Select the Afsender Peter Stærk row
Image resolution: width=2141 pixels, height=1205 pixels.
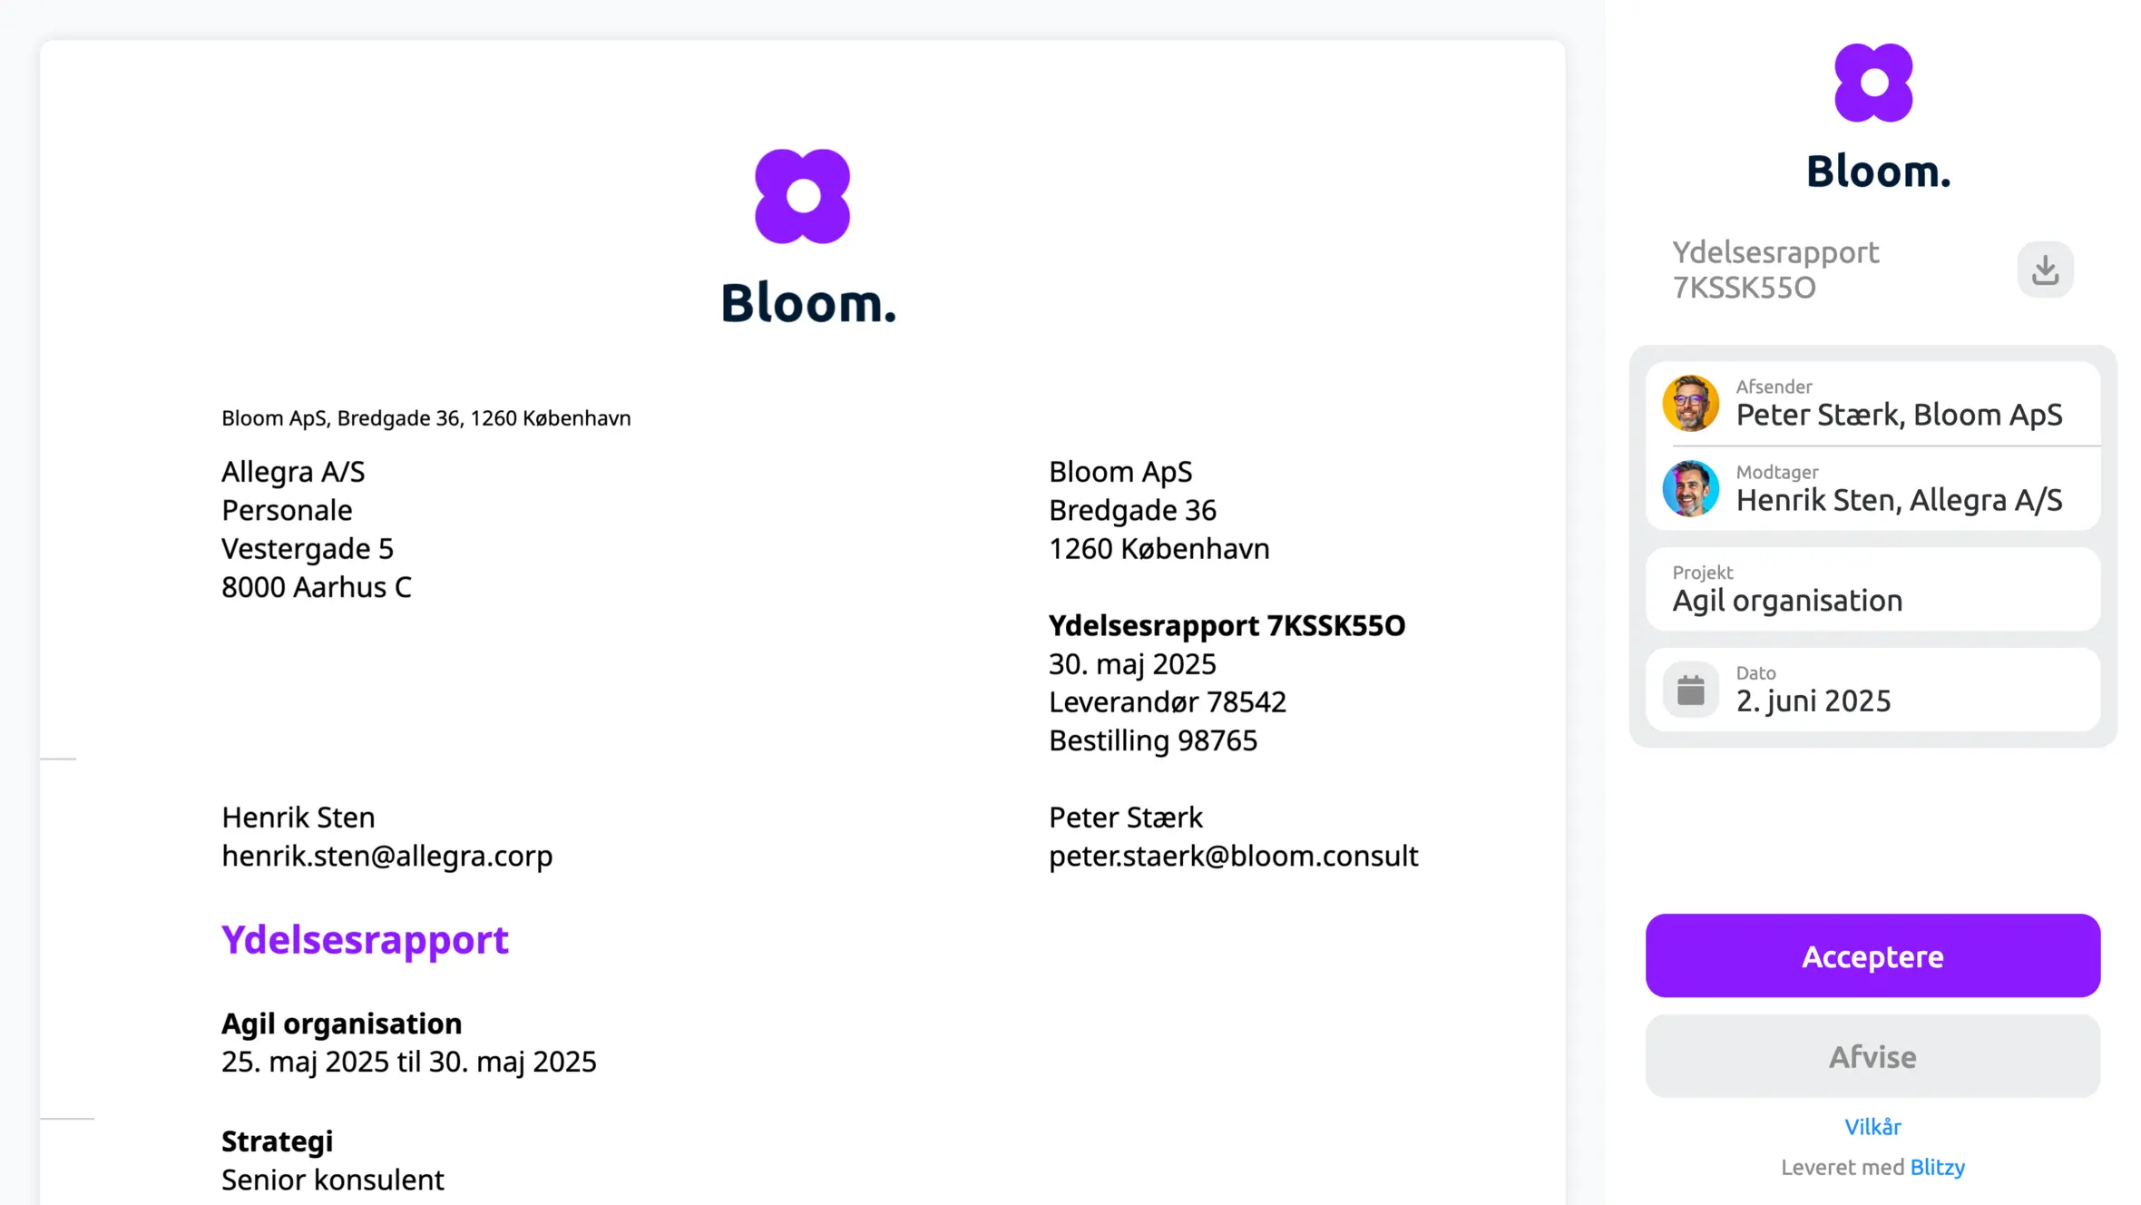1872,404
